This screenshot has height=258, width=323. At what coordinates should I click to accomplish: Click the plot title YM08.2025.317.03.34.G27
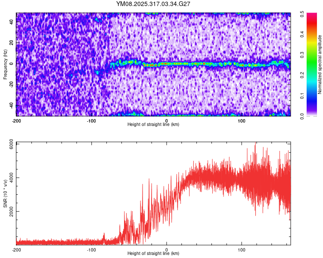(x=153, y=4)
